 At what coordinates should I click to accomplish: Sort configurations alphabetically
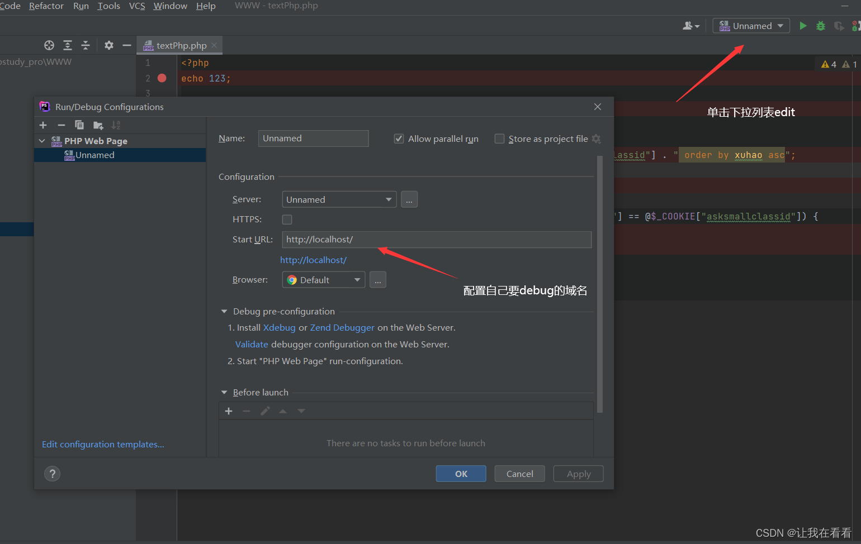tap(116, 125)
